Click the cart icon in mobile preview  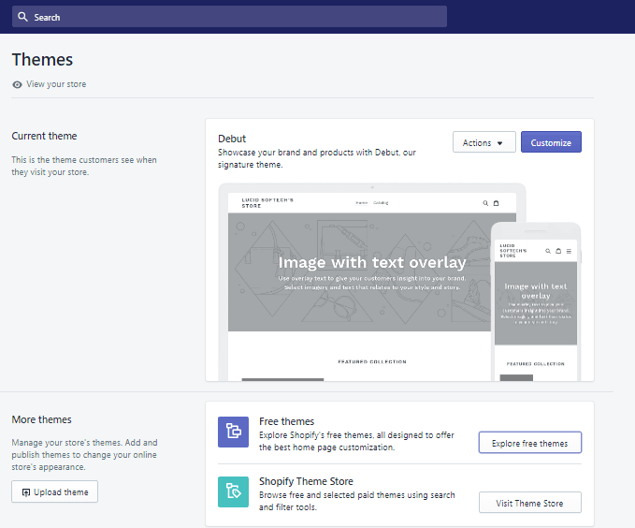click(x=558, y=251)
